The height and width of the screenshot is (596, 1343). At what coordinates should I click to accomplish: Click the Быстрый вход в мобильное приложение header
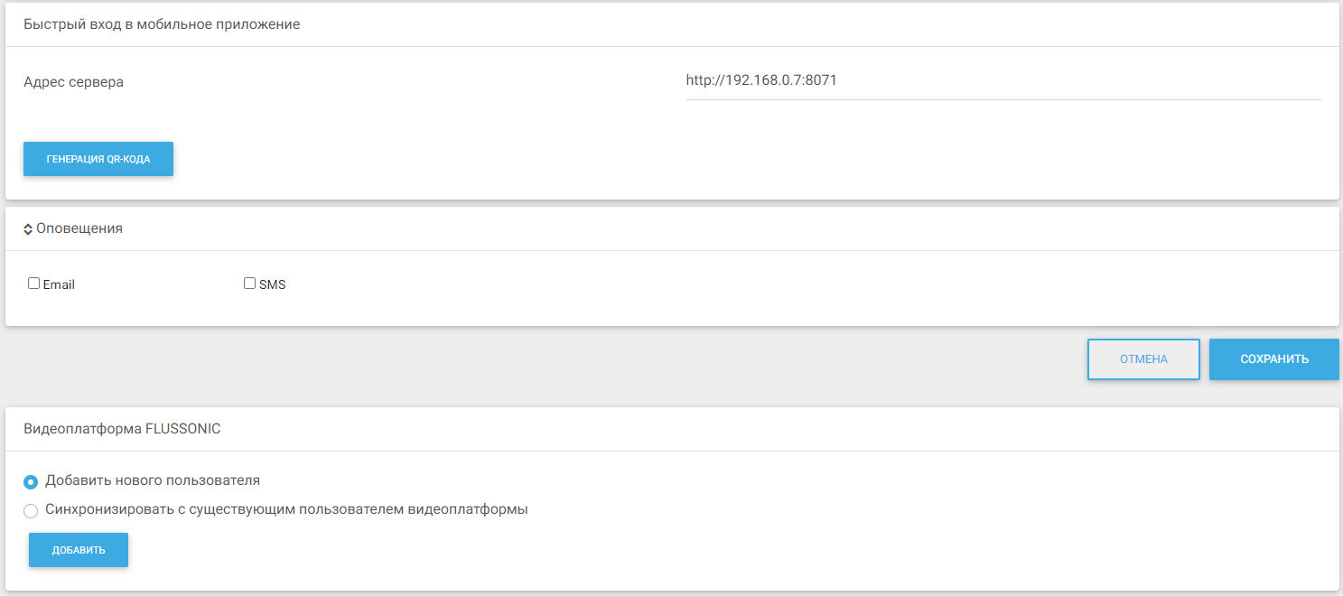pos(162,24)
